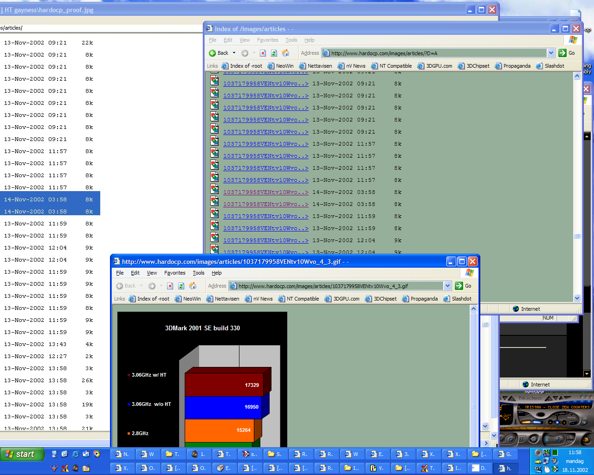Image resolution: width=594 pixels, height=475 pixels.
Task: Click scroll-down arrow in Index window scrollbar
Action: tap(577, 298)
